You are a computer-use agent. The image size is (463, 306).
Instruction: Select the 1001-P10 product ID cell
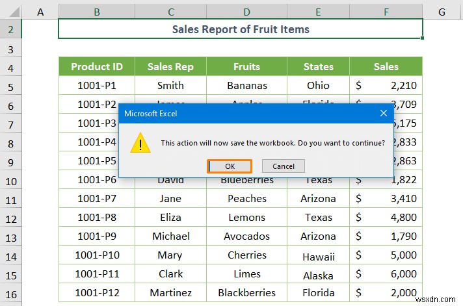(97, 255)
